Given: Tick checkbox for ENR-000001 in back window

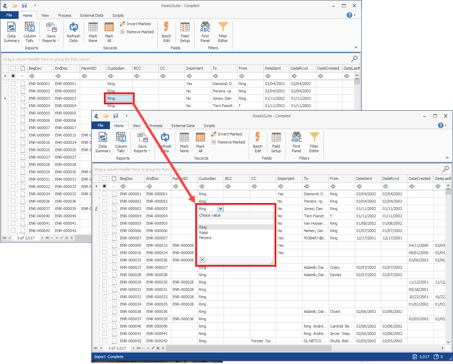Looking at the screenshot, I should [13, 83].
